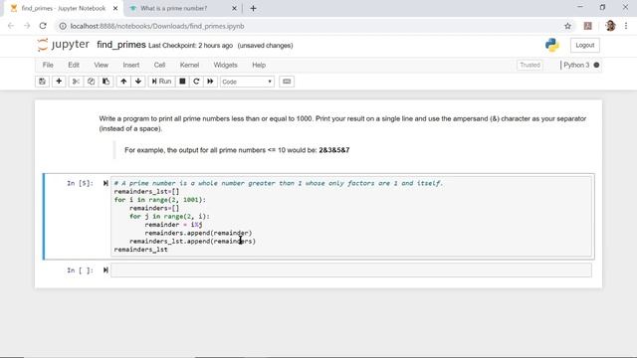The height and width of the screenshot is (358, 637).
Task: Click the Python 3 kernel status circle
Action: point(596,65)
